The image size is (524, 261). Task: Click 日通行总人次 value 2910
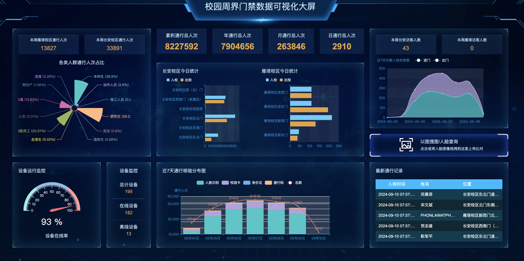pos(342,46)
